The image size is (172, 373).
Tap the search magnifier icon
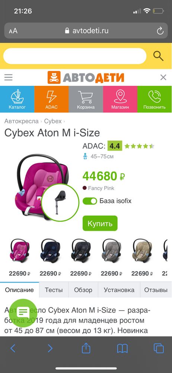158,56
